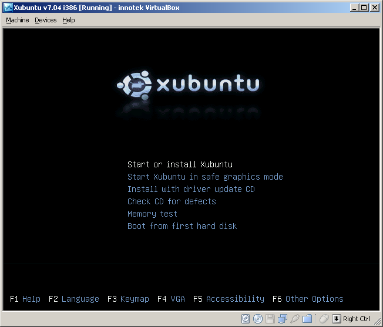Maximize the VirtualBox window
The image size is (383, 327).
click(364, 8)
